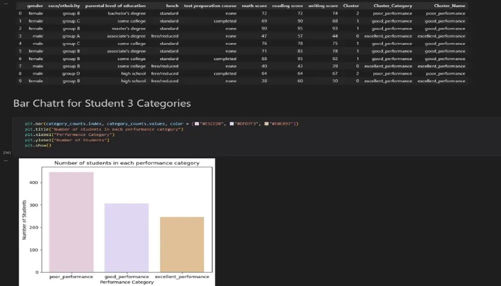Place cursor in the plt.title code line

[104, 129]
